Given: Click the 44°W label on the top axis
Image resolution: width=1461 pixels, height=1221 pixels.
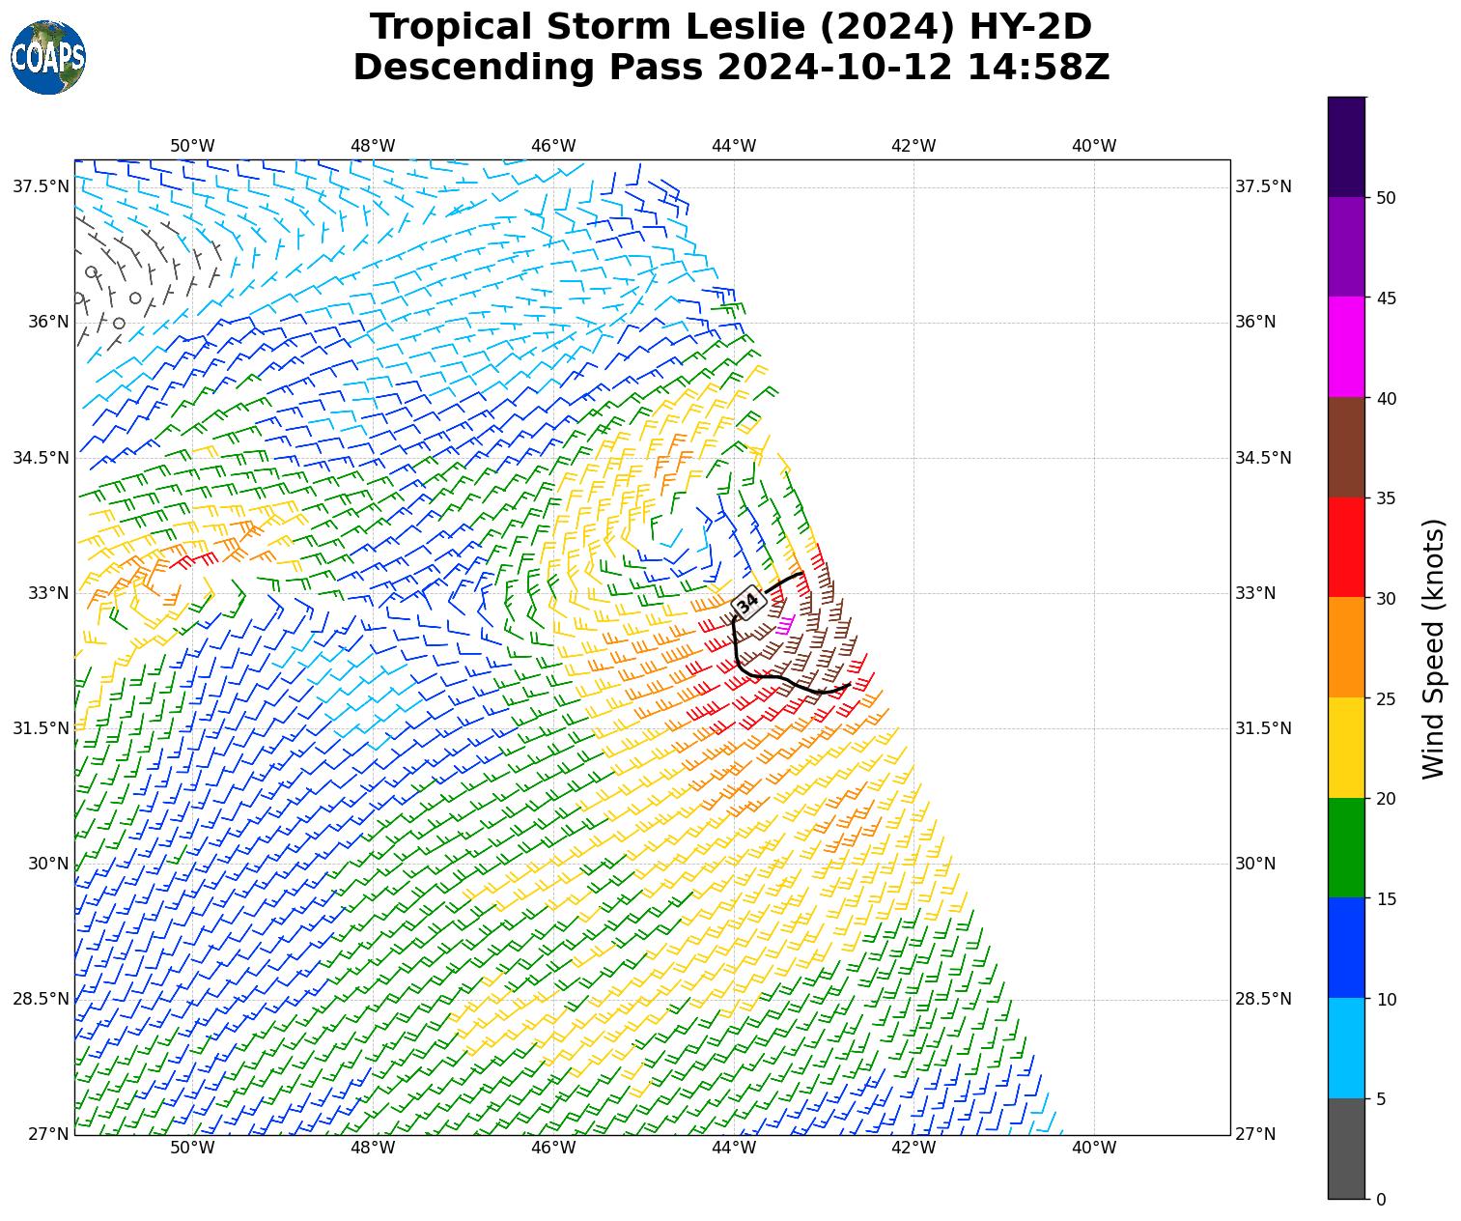Looking at the screenshot, I should tap(733, 146).
